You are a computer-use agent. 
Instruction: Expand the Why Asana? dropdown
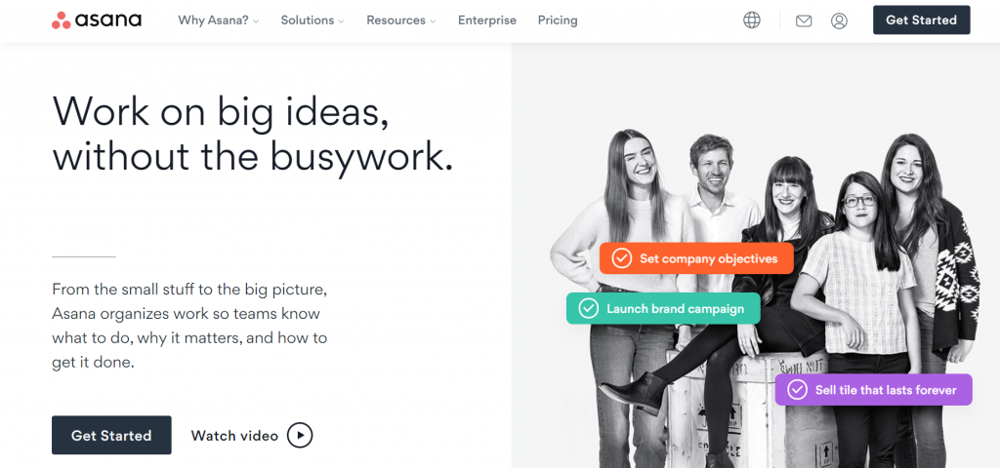pyautogui.click(x=219, y=20)
